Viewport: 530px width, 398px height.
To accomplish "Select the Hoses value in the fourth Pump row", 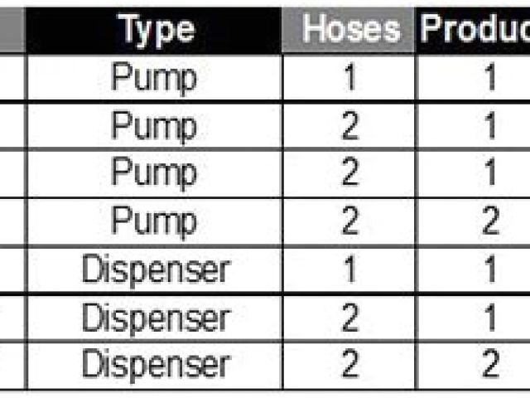I will (x=350, y=221).
